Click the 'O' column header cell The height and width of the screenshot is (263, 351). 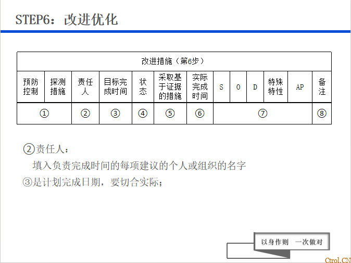click(x=238, y=87)
